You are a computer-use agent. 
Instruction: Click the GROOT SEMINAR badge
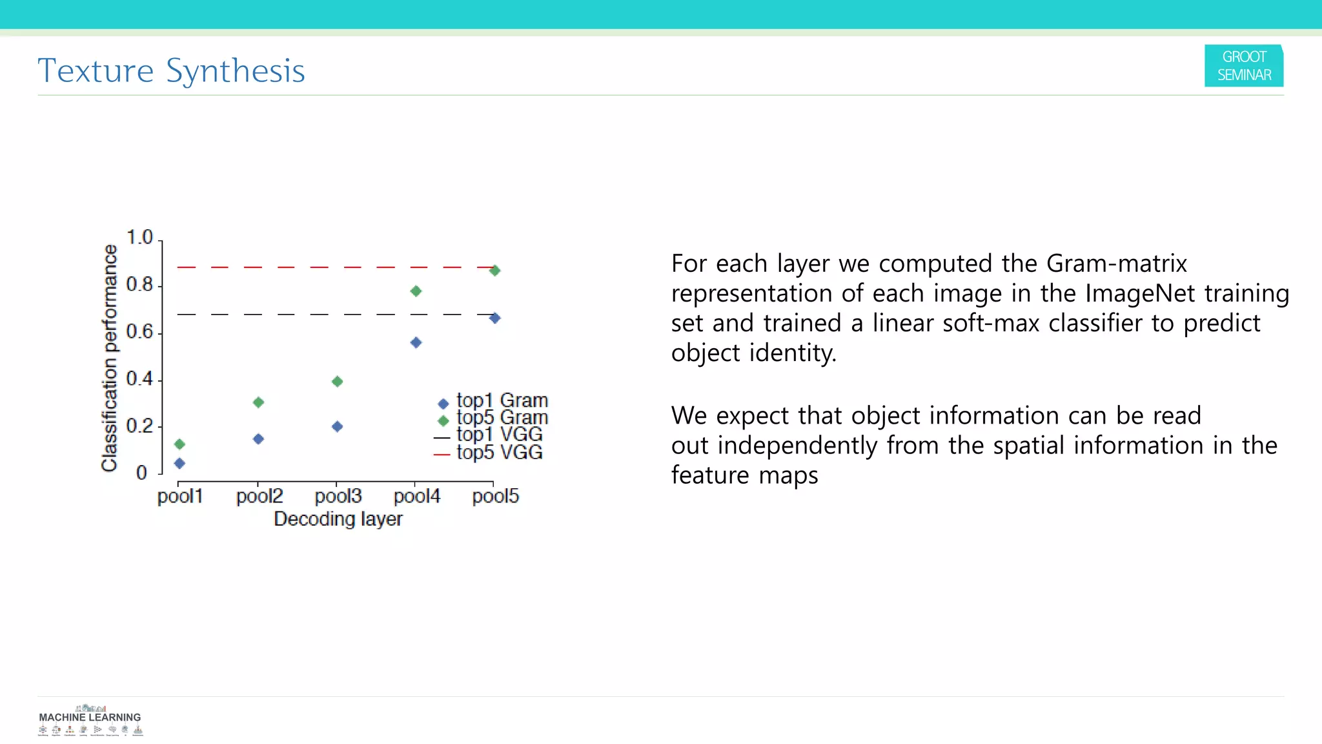click(1243, 66)
